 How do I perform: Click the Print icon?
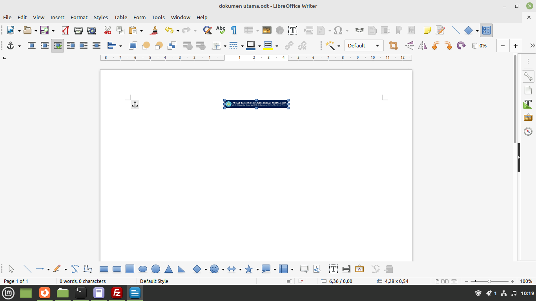point(78,30)
